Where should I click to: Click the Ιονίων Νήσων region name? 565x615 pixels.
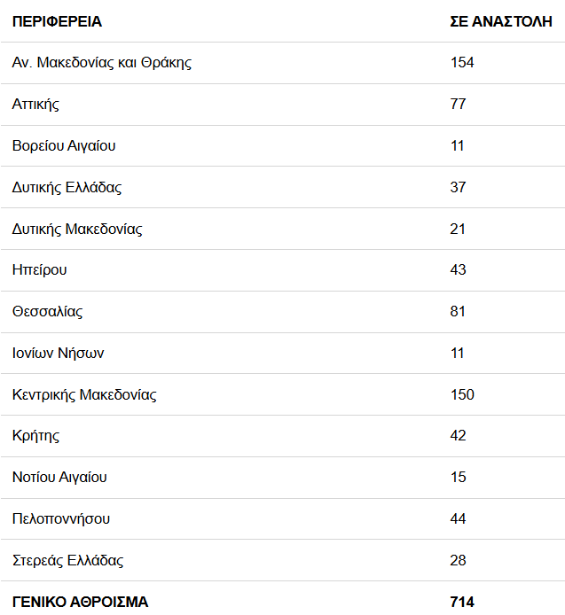[x=59, y=354]
